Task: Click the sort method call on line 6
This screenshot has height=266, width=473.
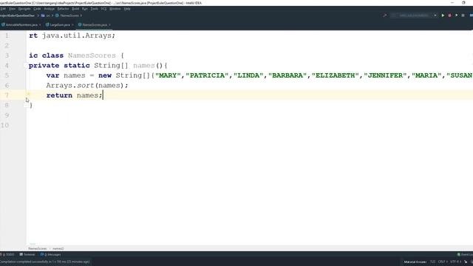Action: (86, 86)
